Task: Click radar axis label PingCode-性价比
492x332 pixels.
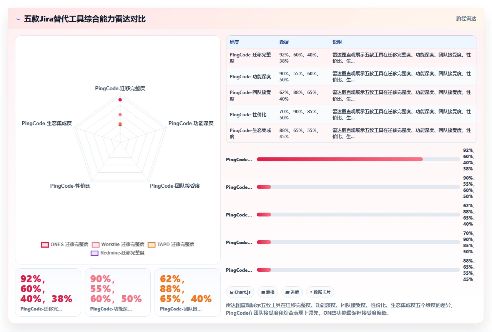Action: coord(70,186)
